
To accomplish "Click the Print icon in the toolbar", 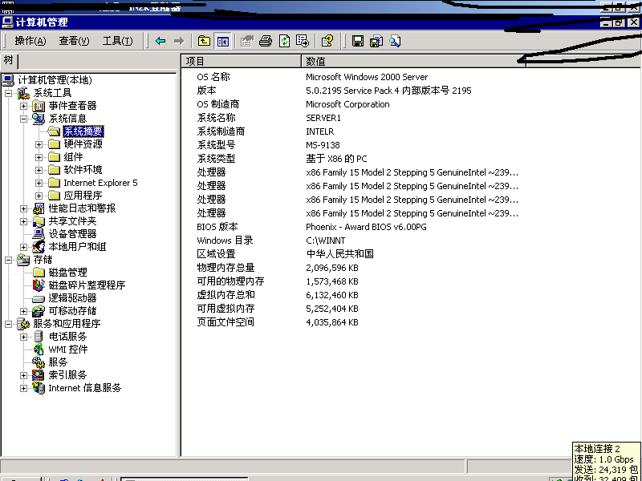I will (x=266, y=41).
